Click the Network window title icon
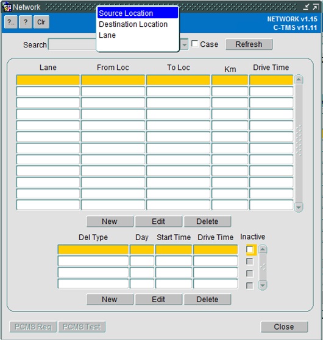Image resolution: width=323 pixels, height=340 pixels. click(7, 7)
